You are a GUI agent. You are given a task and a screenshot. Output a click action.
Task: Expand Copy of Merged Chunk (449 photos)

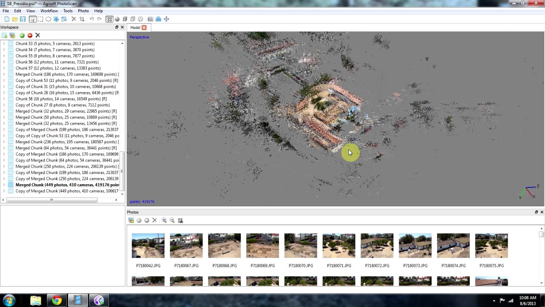click(4, 191)
